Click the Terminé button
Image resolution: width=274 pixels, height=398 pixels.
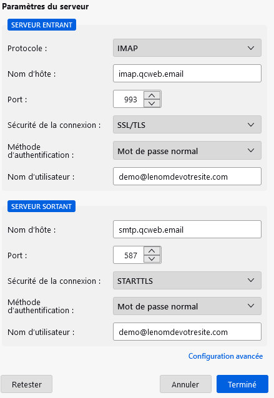(242, 384)
